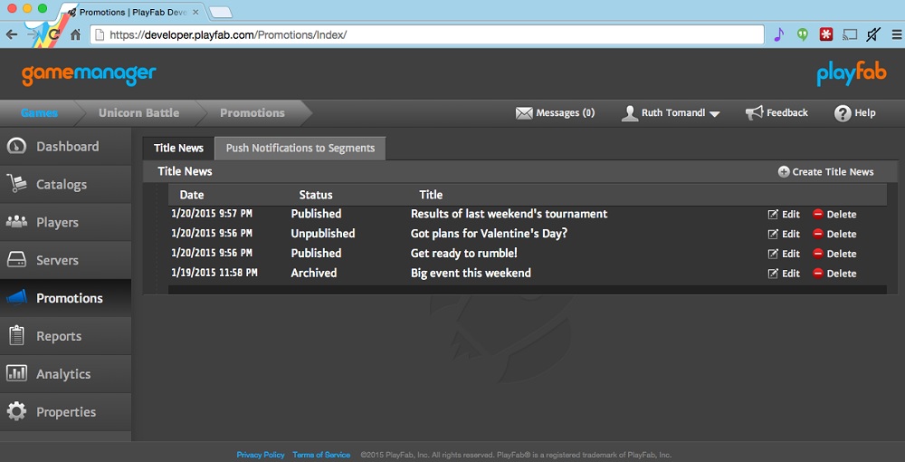Click the Promotions breadcrumb
The width and height of the screenshot is (905, 462).
pyautogui.click(x=252, y=113)
